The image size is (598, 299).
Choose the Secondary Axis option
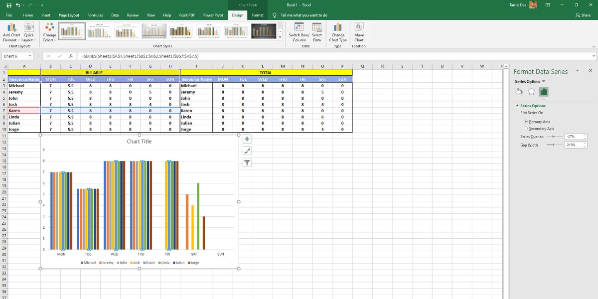click(x=527, y=128)
